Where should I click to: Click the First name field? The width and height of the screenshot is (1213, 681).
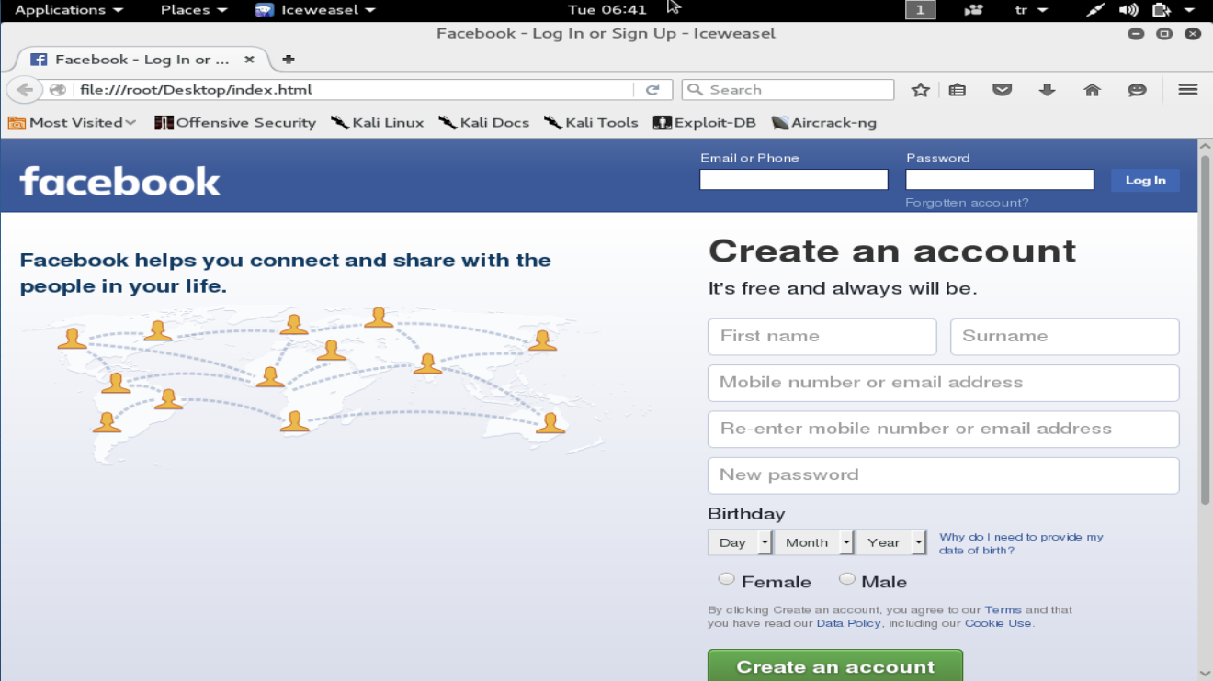(x=822, y=337)
